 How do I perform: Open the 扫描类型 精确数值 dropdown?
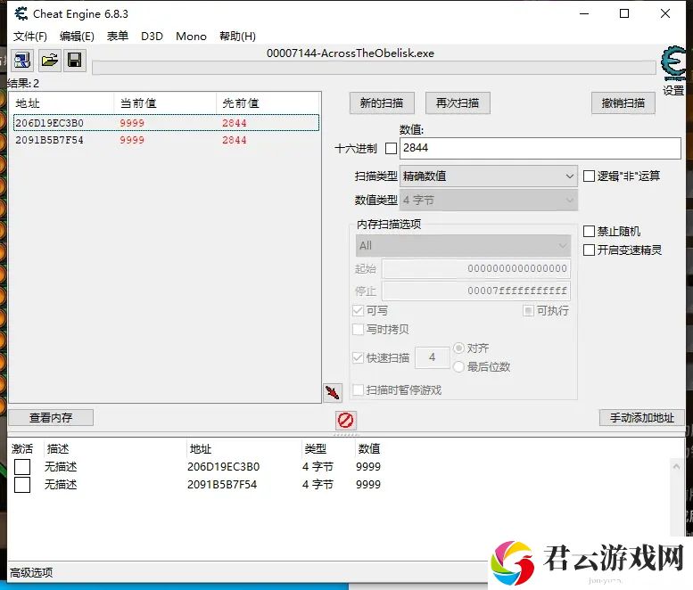click(x=489, y=176)
